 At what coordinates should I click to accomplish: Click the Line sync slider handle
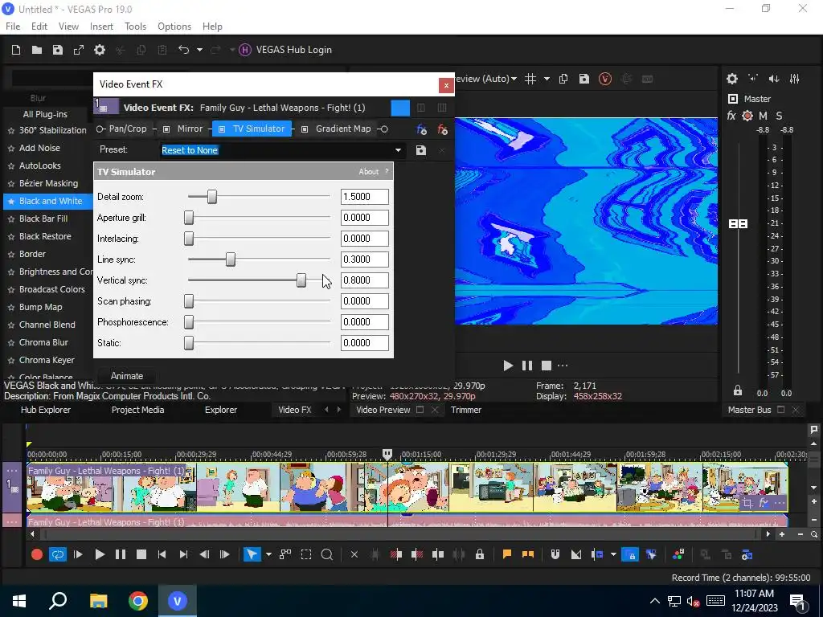pos(231,259)
